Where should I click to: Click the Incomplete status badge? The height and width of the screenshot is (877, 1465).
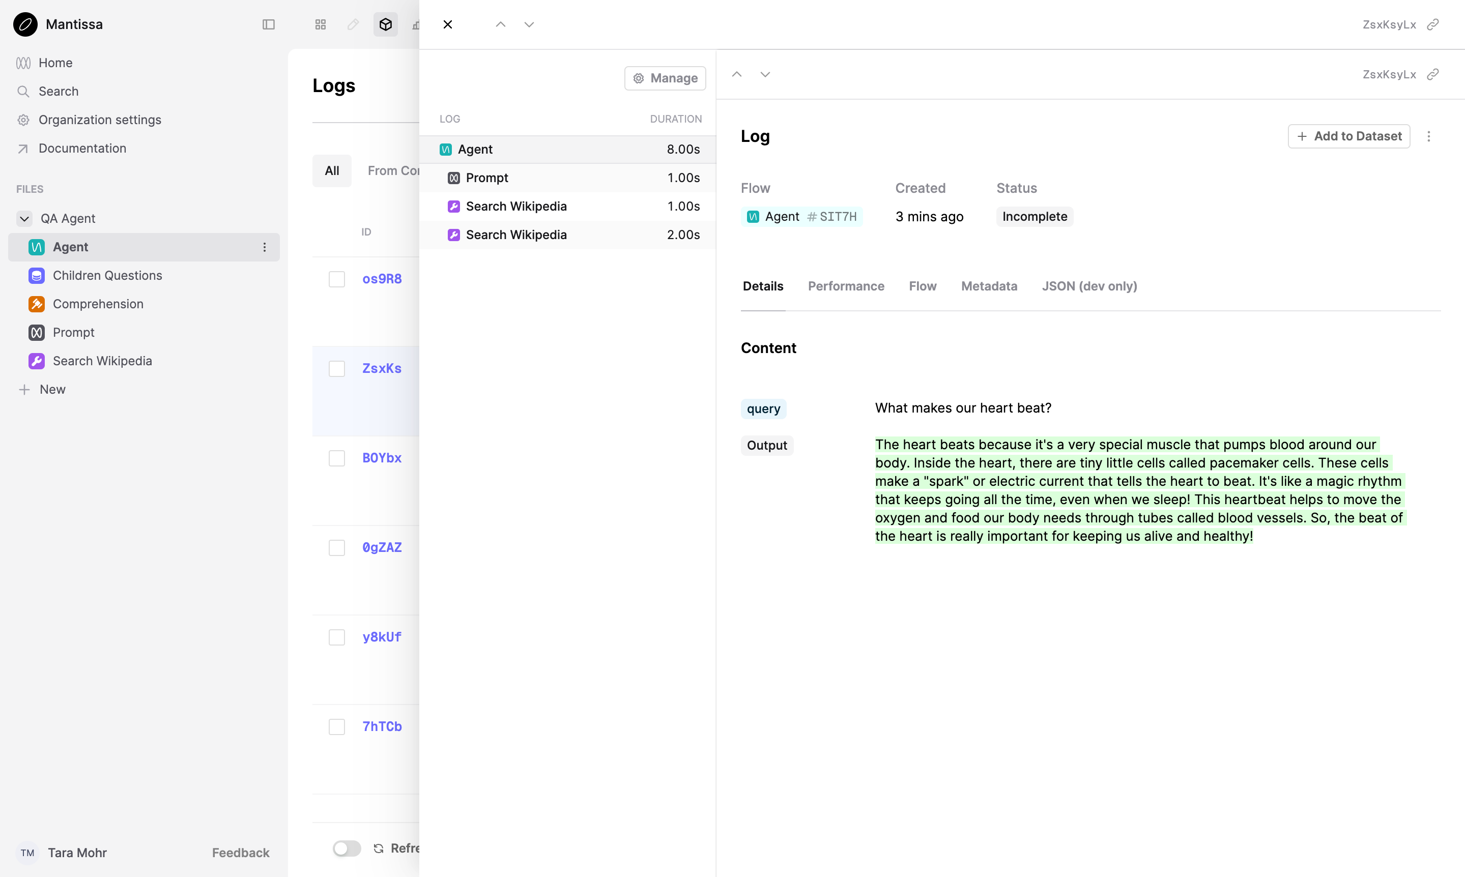click(1034, 217)
